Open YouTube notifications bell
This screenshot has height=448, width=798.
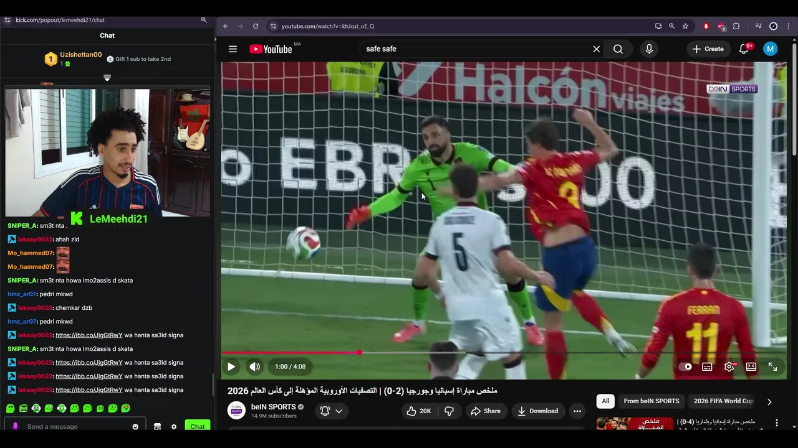744,49
